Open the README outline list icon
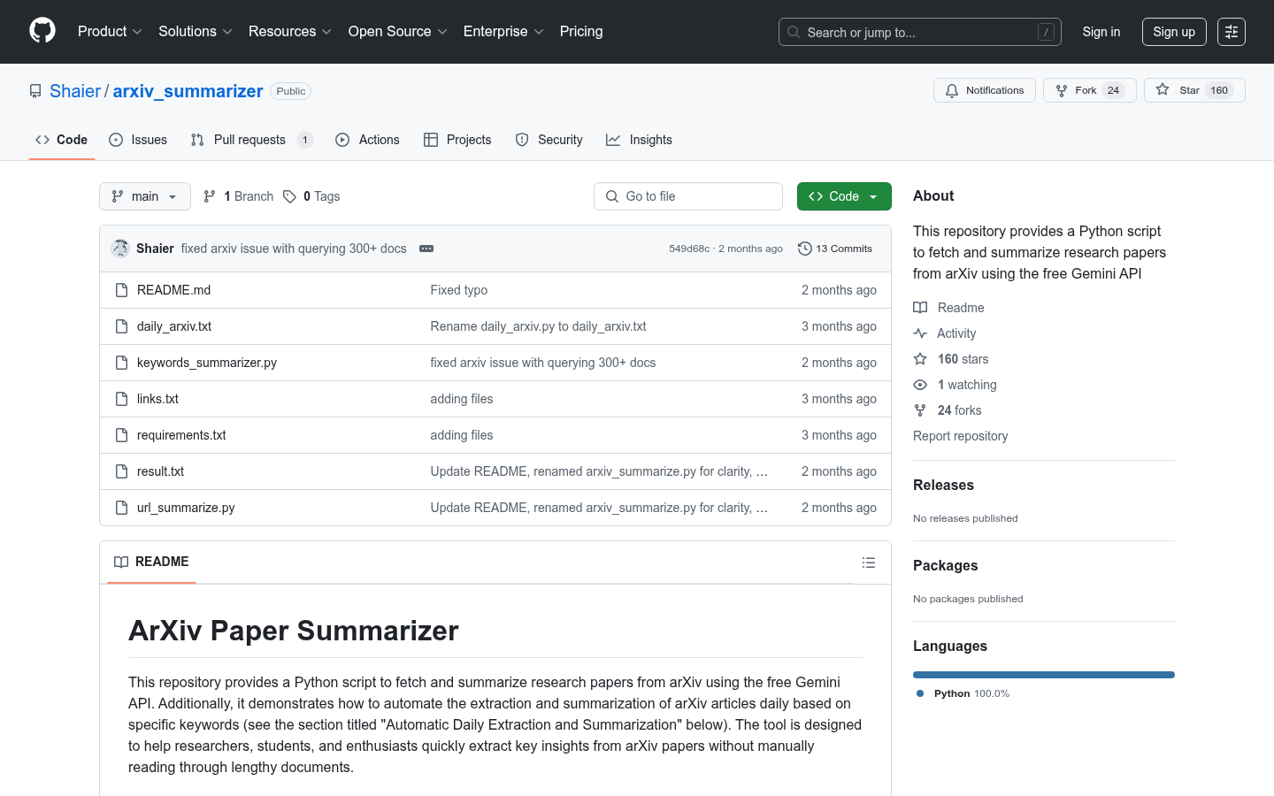This screenshot has height=796, width=1274. click(x=868, y=563)
